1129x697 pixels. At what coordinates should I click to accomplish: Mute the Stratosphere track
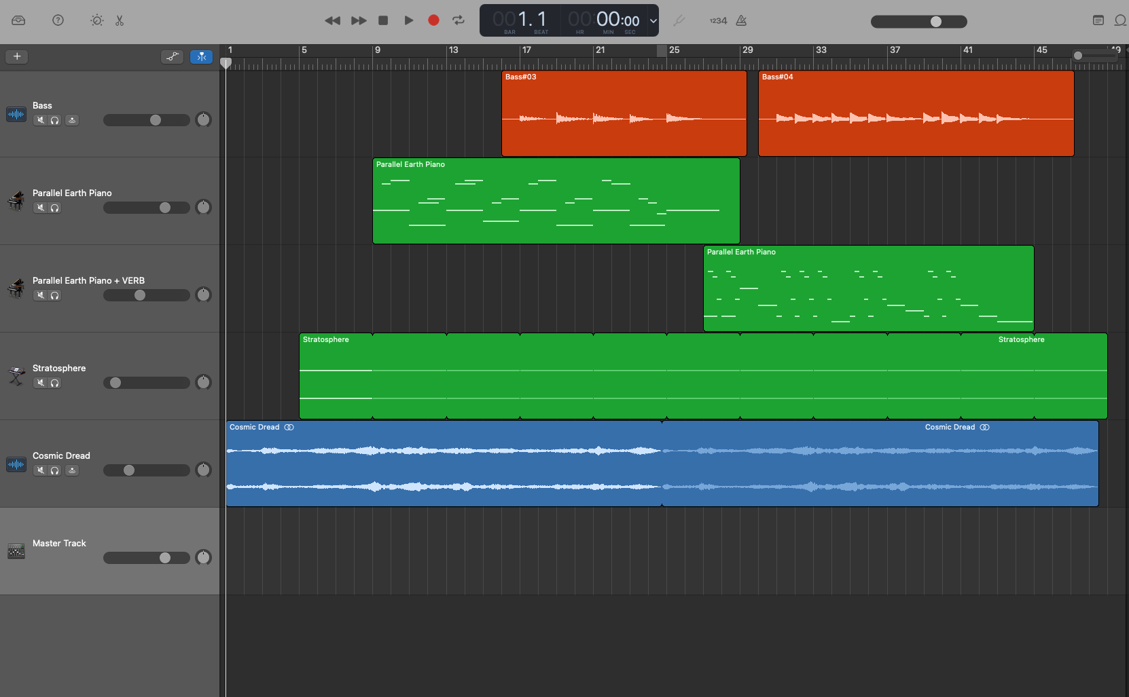[x=40, y=383]
